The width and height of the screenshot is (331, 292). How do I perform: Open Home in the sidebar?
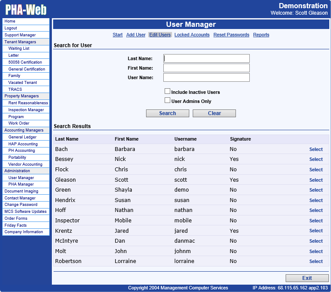point(26,21)
